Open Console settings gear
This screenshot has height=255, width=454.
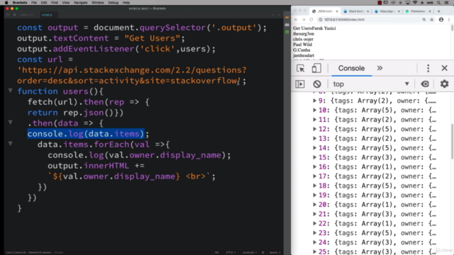coord(444,84)
